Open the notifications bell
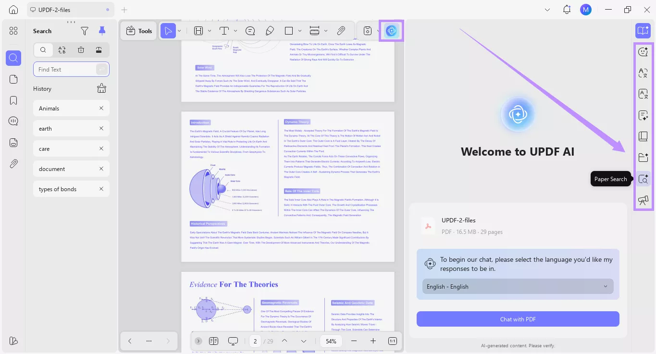The height and width of the screenshot is (354, 656). tap(567, 10)
